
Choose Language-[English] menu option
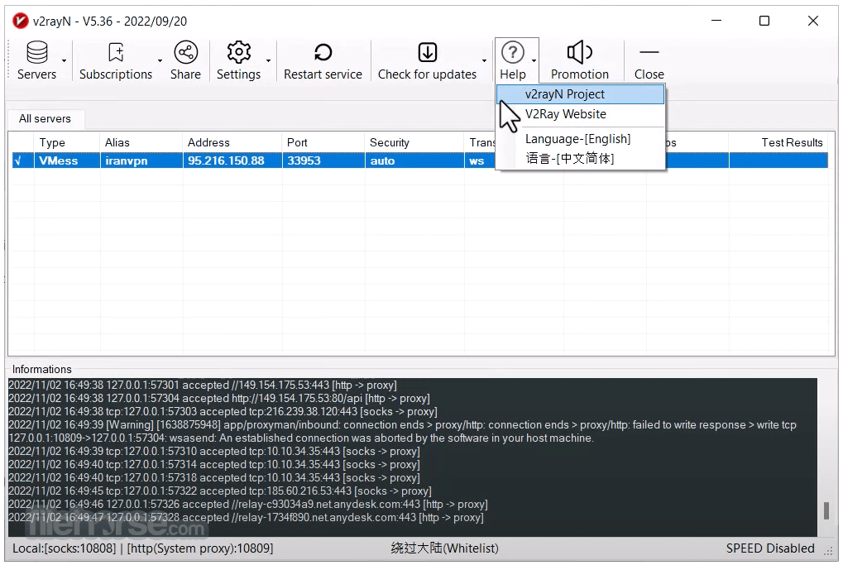[x=581, y=139]
